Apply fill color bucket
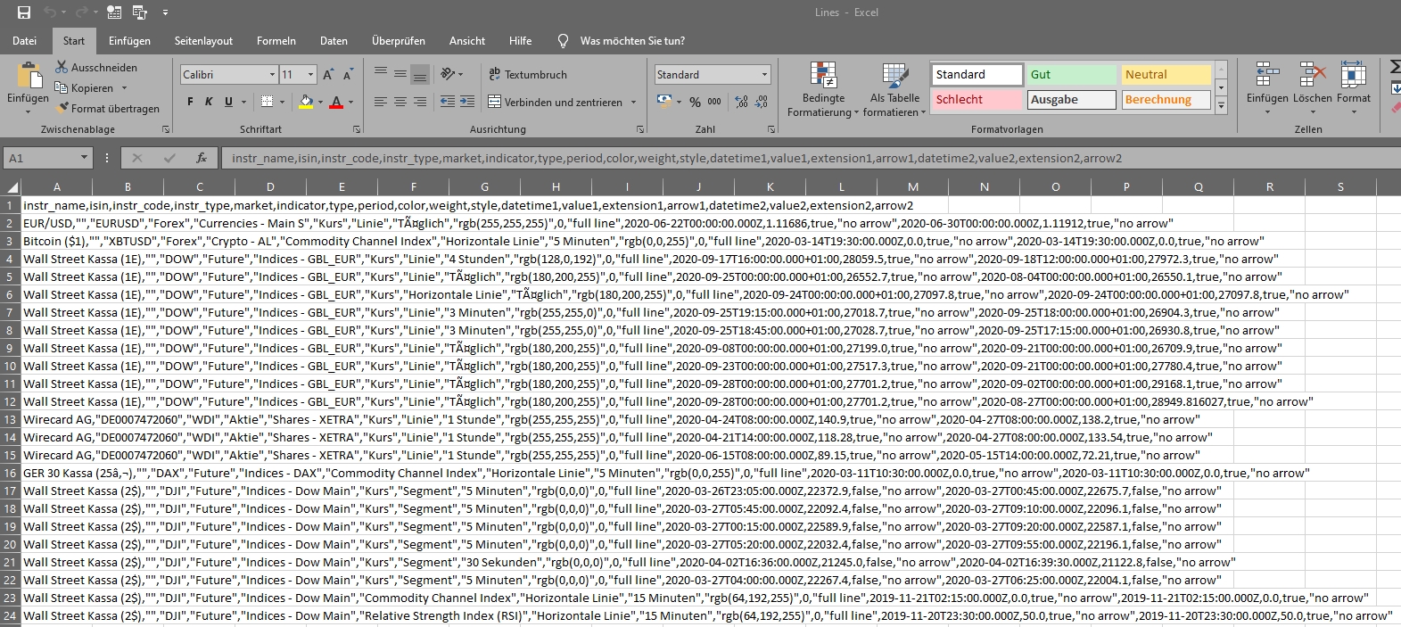 306,102
